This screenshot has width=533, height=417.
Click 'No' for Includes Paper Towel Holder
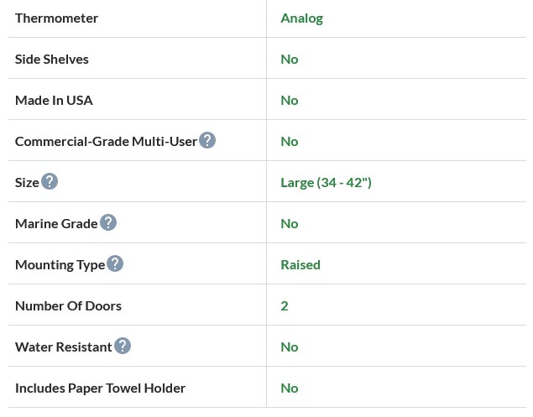pyautogui.click(x=290, y=388)
